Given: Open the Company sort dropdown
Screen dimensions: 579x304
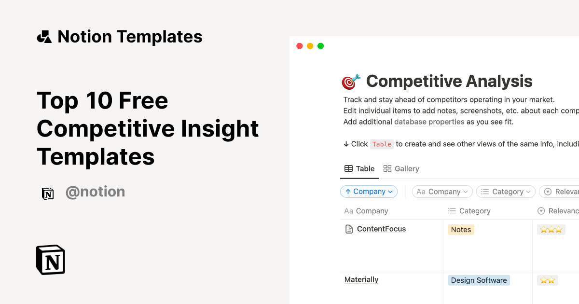Looking at the screenshot, I should click(x=369, y=192).
